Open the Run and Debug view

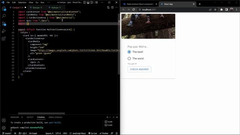(4, 31)
